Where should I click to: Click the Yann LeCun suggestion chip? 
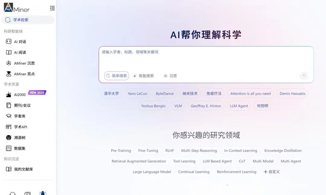[137, 94]
